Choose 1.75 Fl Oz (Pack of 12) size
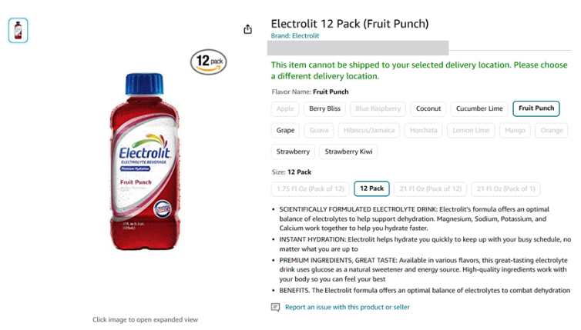Screen dimensions: 581x330 click(x=310, y=188)
